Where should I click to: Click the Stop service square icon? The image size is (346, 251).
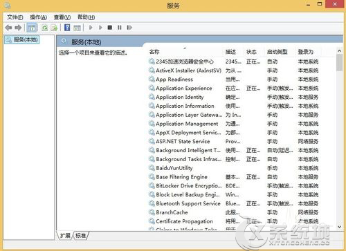(110, 28)
